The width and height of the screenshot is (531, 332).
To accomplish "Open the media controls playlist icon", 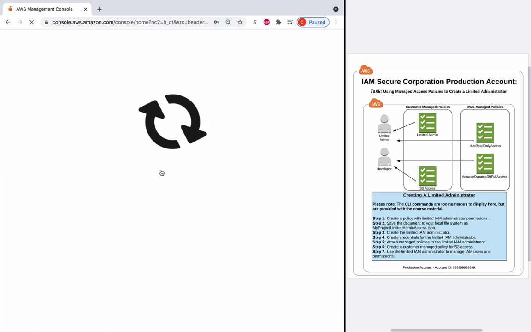I will (290, 22).
